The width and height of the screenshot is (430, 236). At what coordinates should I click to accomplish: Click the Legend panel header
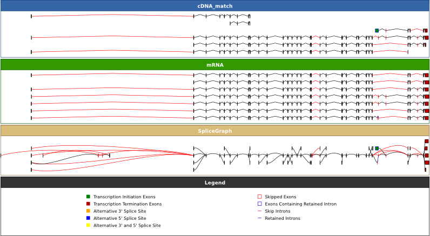point(215,183)
